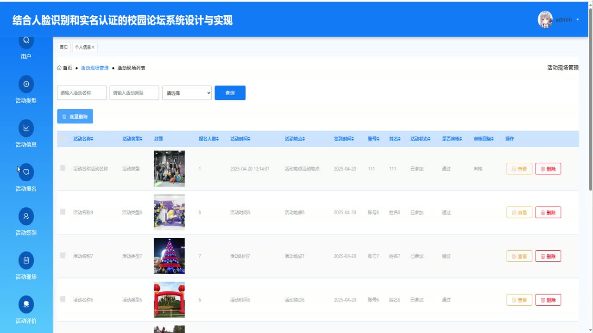Viewport: 593px width, 333px height.
Task: Delete the 活动名称6 record
Action: [548, 300]
